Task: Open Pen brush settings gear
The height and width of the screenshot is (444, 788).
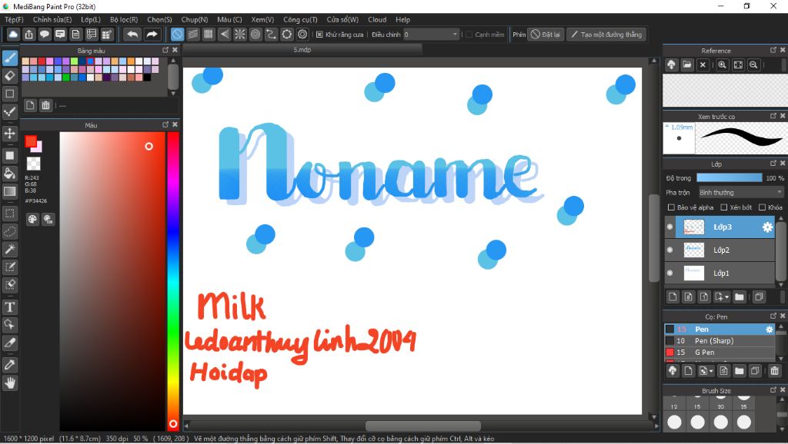Action: (769, 330)
